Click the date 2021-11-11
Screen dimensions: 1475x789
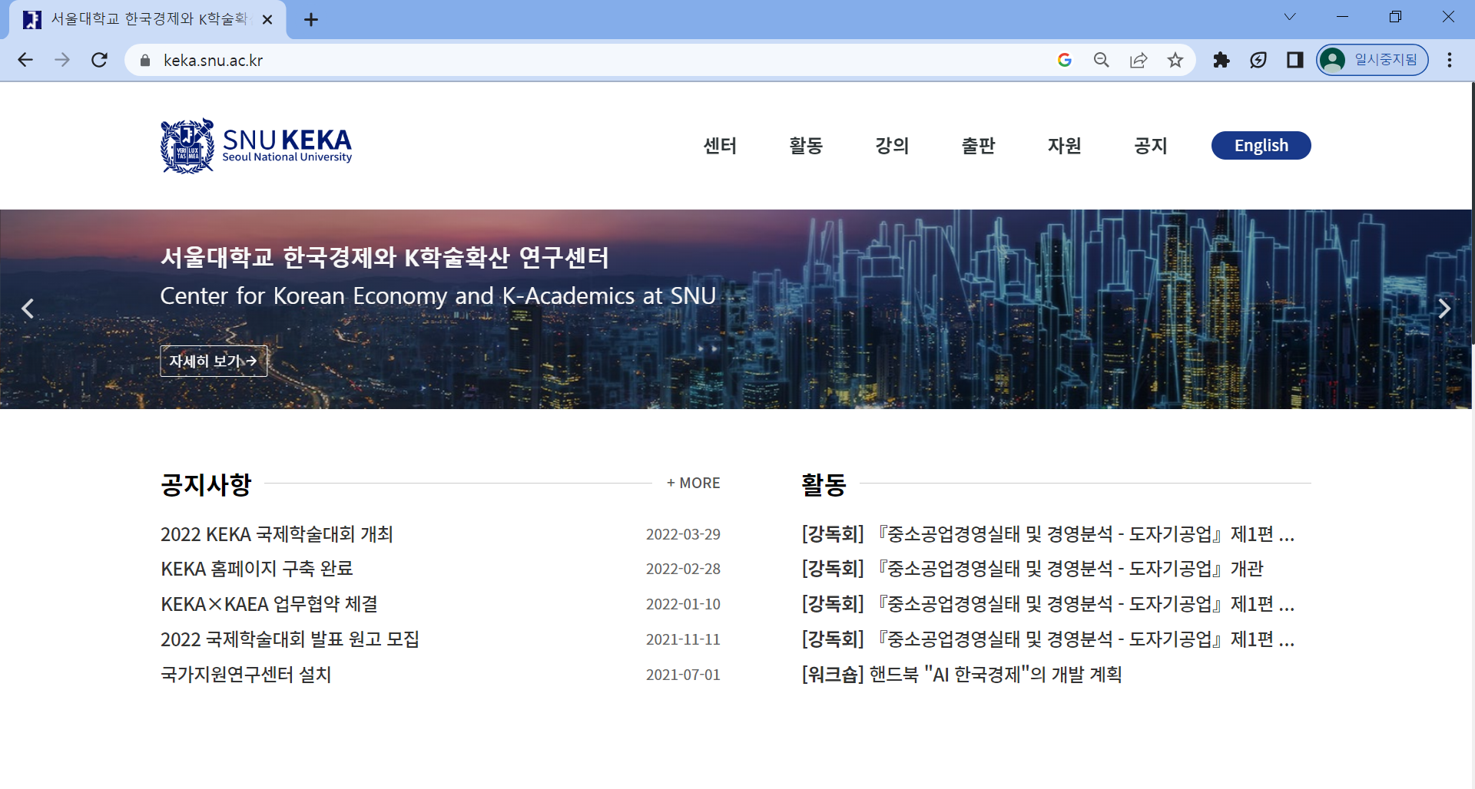click(x=683, y=639)
